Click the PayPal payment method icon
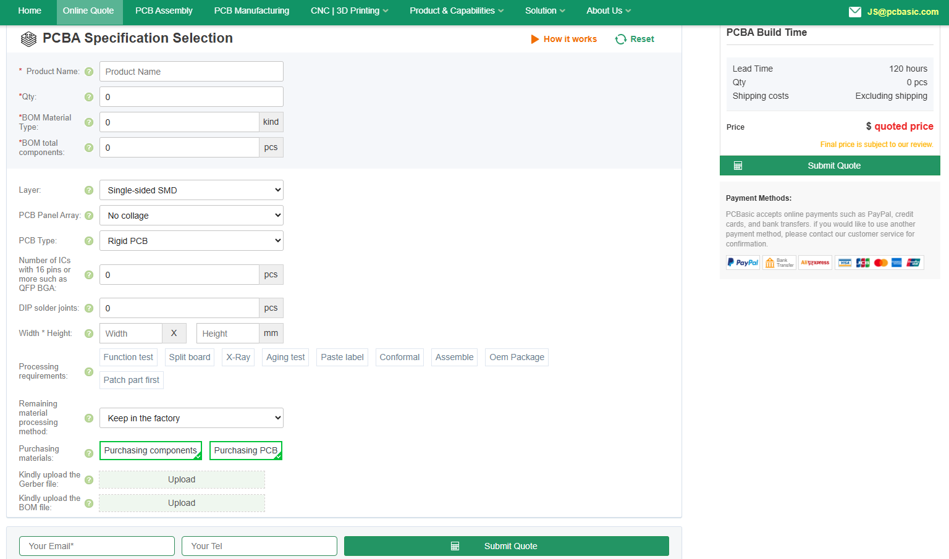Viewport: 949px width, 559px height. pyautogui.click(x=743, y=262)
